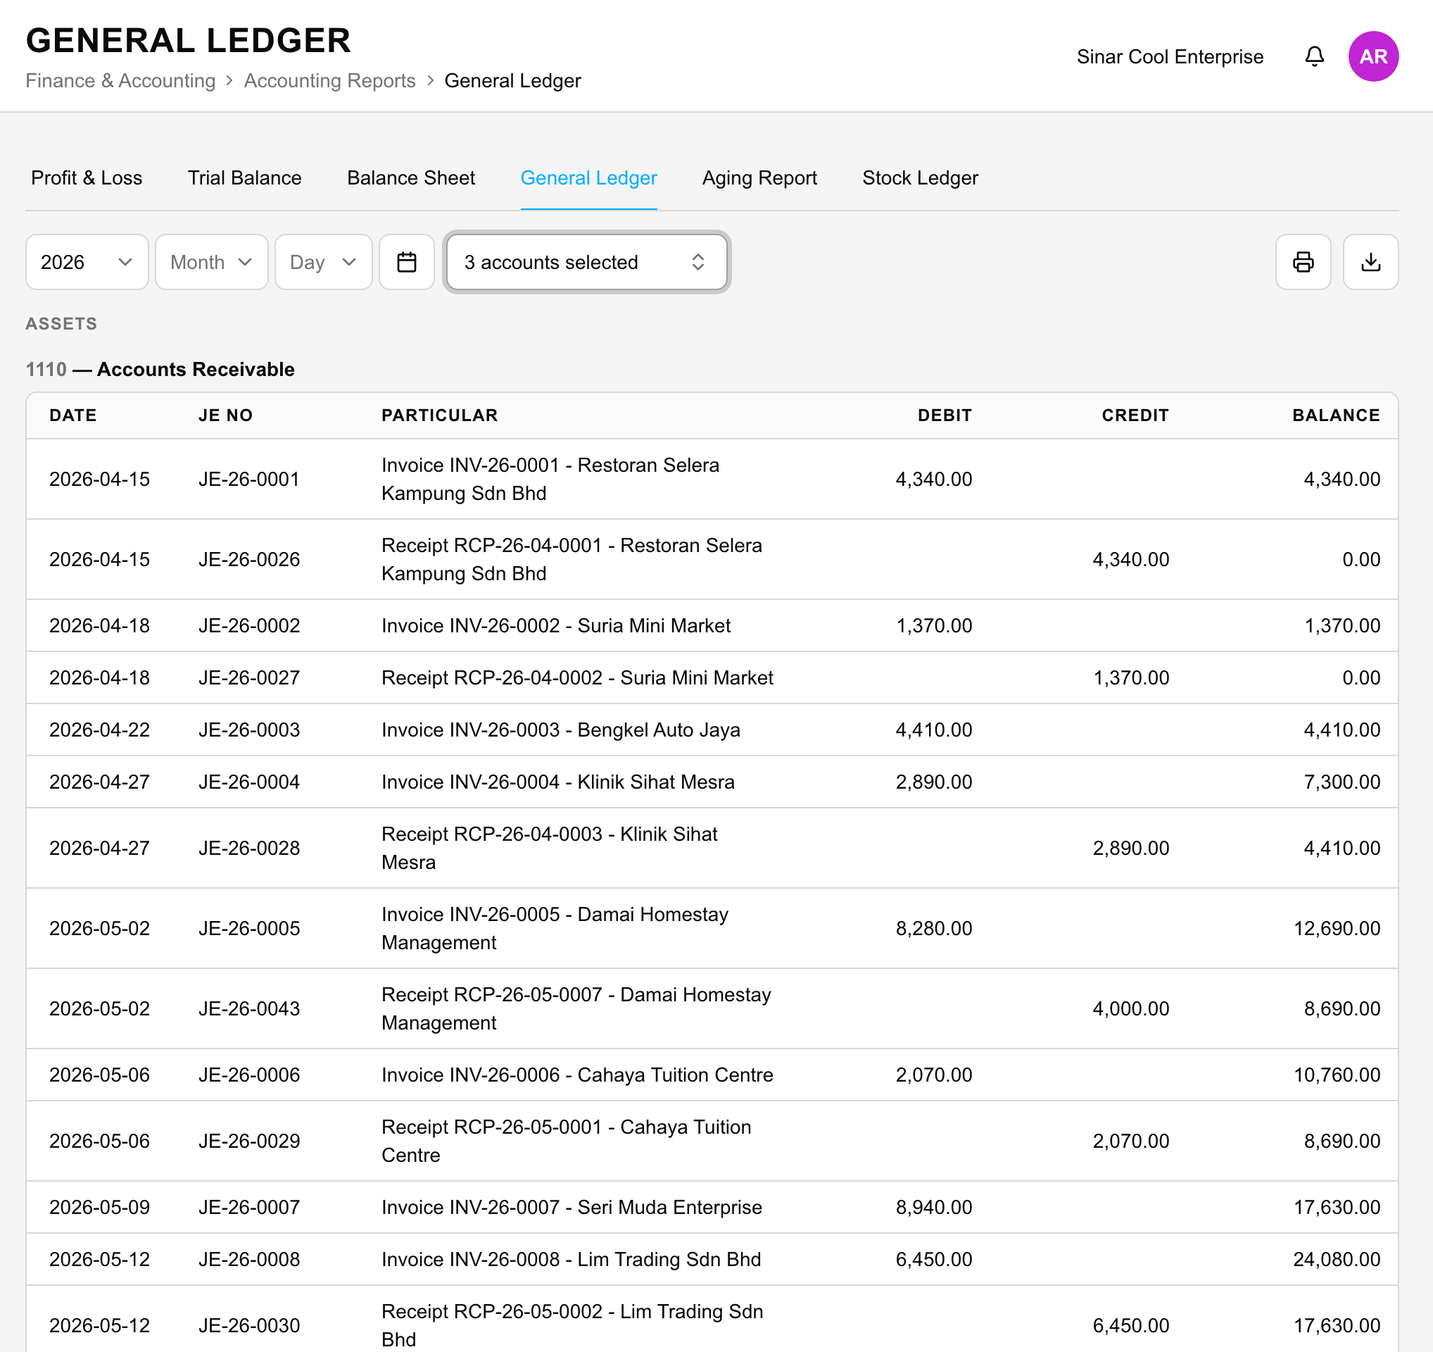Click journal entry JE-26-0004
Screen dimensions: 1433x1352
[x=248, y=782]
